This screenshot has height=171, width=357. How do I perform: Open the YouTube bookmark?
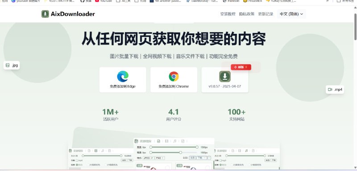[x=104, y=1]
